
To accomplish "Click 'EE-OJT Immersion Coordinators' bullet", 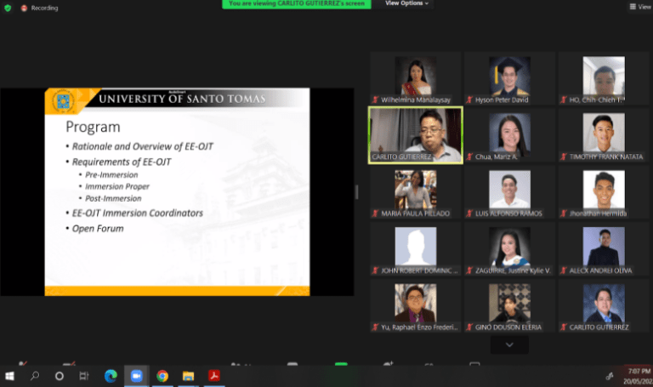I will 138,213.
